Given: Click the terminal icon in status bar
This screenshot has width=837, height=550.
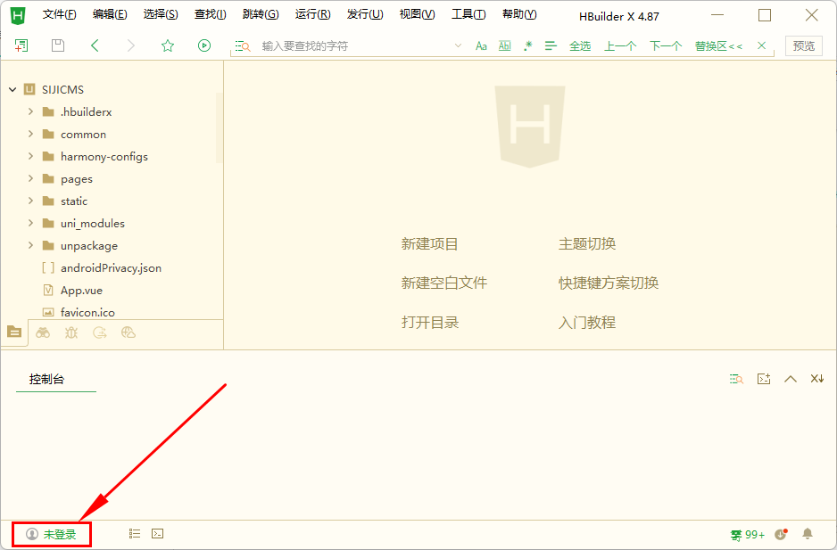Looking at the screenshot, I should 157,533.
